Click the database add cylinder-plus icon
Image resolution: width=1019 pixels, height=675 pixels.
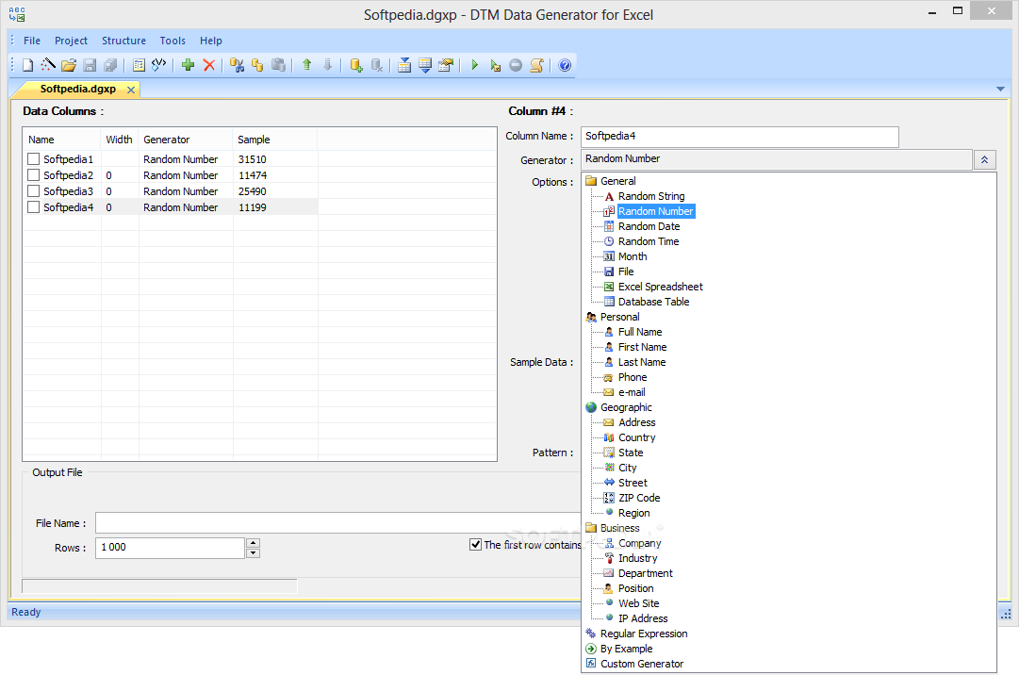point(356,65)
